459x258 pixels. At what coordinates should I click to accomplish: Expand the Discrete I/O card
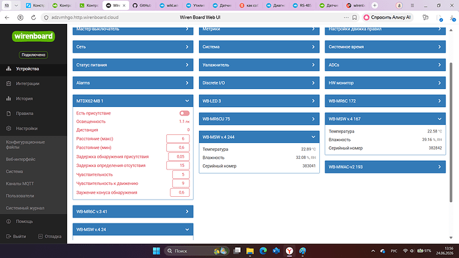tap(259, 82)
